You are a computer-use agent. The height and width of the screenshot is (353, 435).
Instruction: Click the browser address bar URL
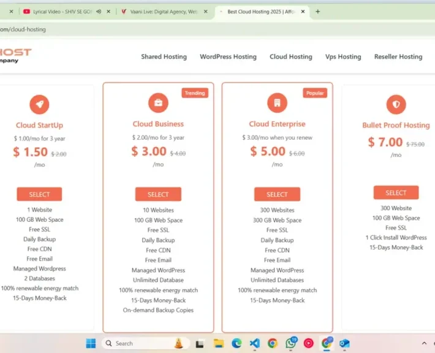point(23,29)
